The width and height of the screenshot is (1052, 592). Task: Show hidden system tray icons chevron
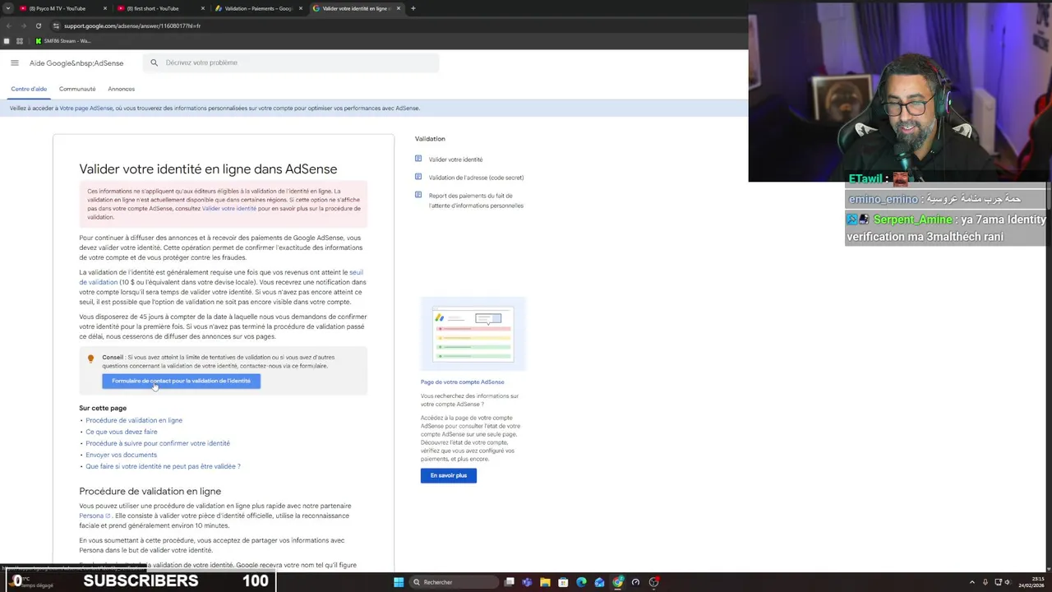click(x=972, y=582)
